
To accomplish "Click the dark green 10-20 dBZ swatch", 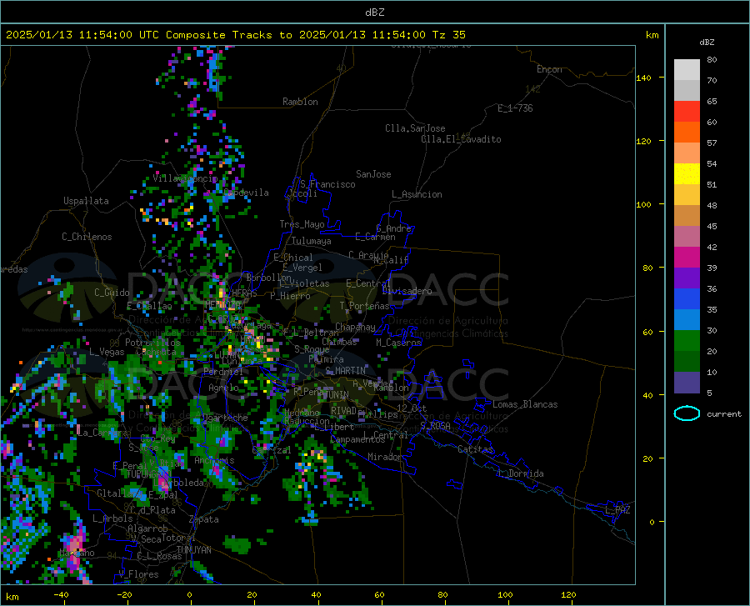I will point(687,362).
